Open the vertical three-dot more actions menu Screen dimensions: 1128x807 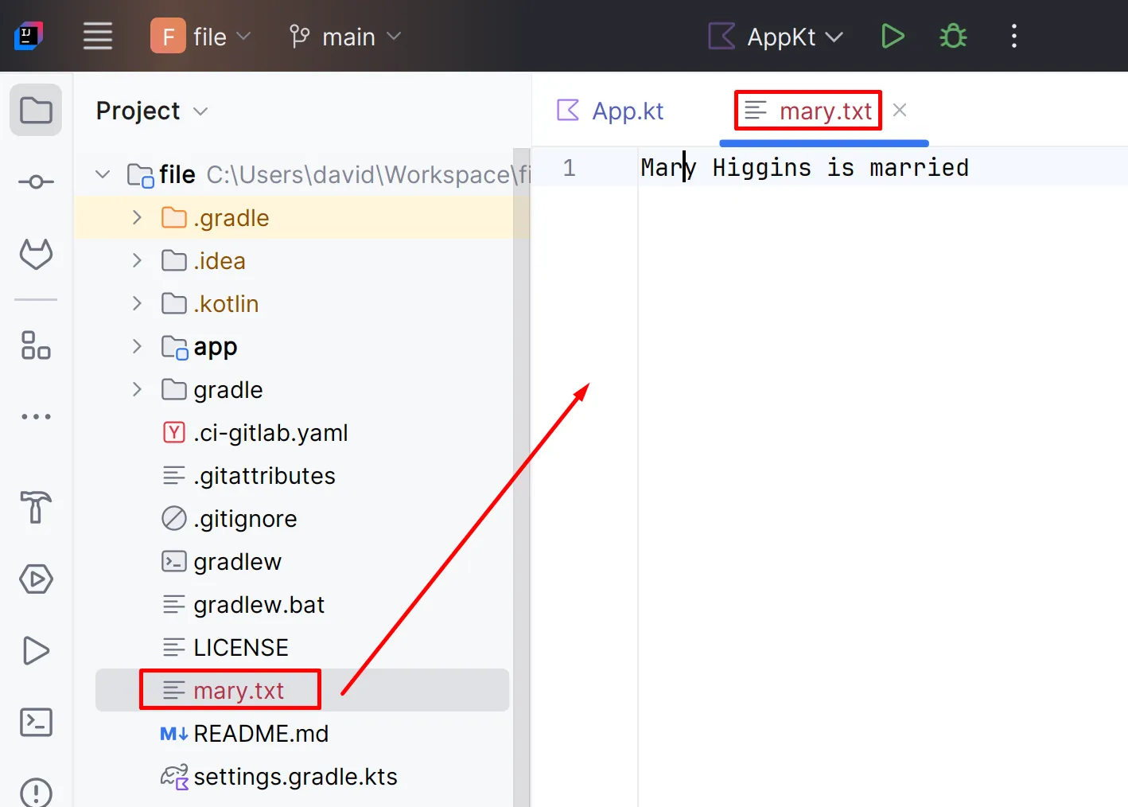coord(1013,37)
